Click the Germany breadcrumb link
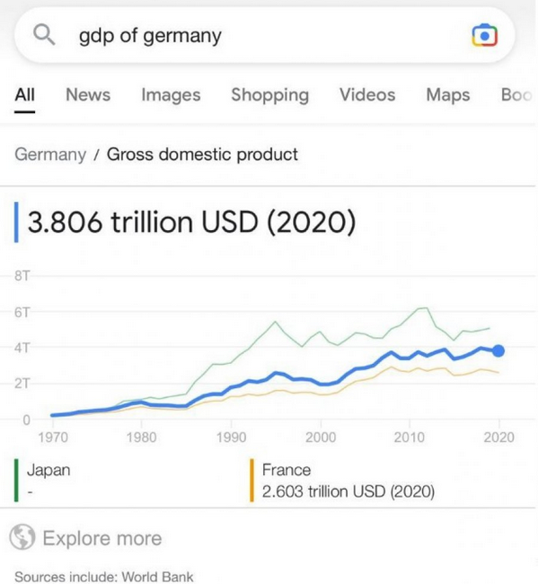The height and width of the screenshot is (584, 539). [x=50, y=155]
